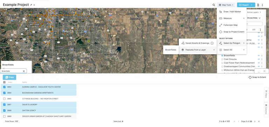269x127 pixels.
Task: Choose Snap to Project Extent
Action: tap(232, 32)
